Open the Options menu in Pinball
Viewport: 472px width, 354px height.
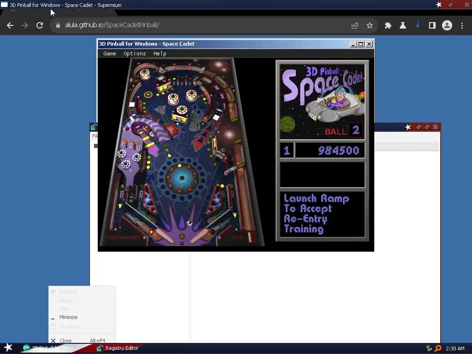coord(135,53)
